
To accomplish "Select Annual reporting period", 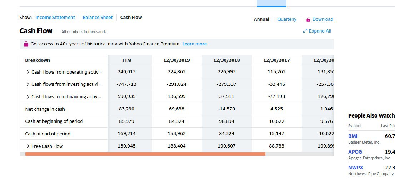I will coord(261,19).
